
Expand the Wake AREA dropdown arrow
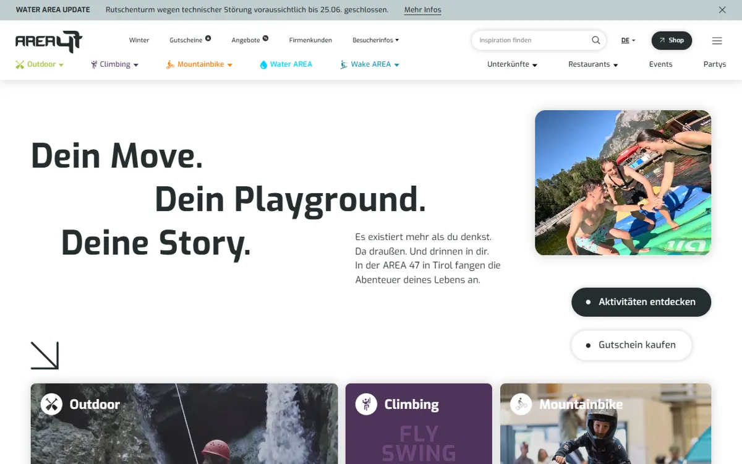[x=396, y=65]
